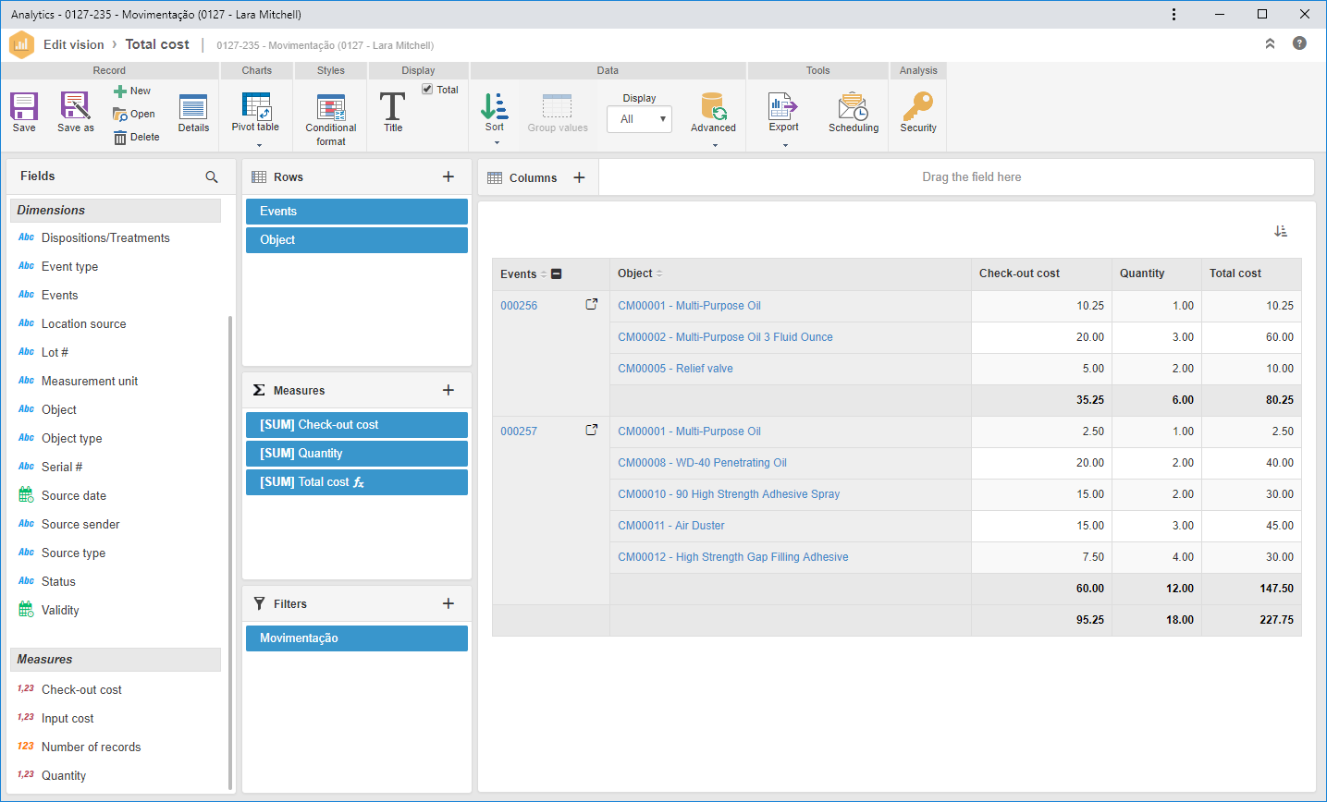1327x802 pixels.
Task: Select the Event type dimension
Action: [69, 267]
